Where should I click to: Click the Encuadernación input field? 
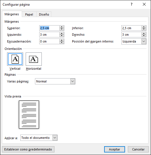[49, 41]
